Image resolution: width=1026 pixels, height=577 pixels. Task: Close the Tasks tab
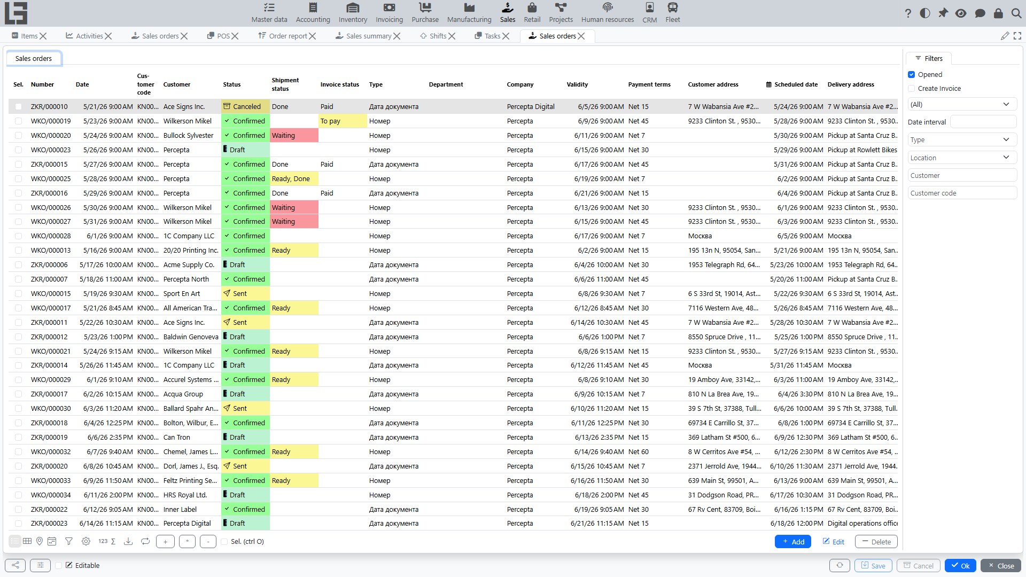506,36
